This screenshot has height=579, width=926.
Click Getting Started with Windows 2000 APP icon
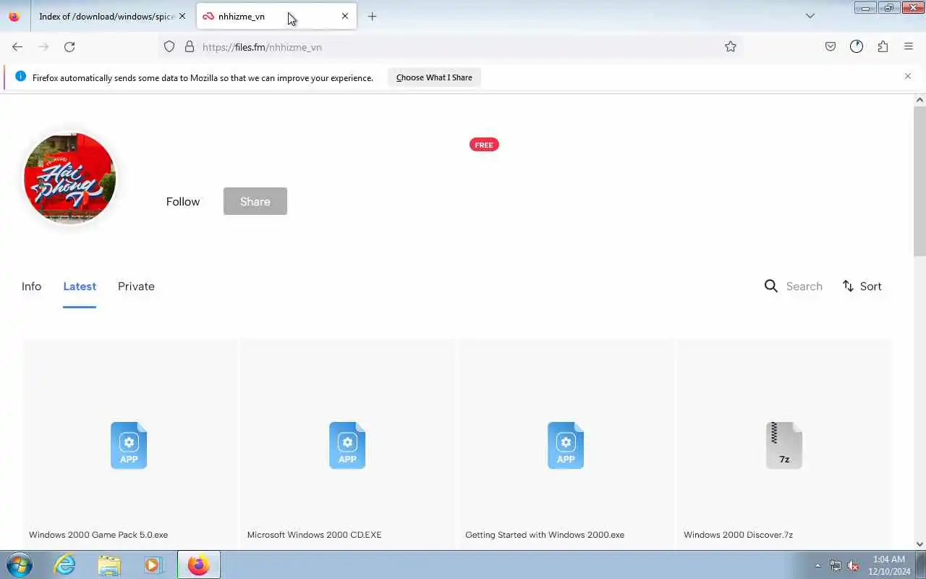point(566,445)
